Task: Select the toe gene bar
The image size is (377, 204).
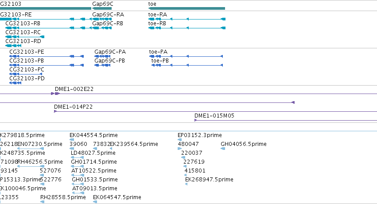Action: (x=187, y=8)
